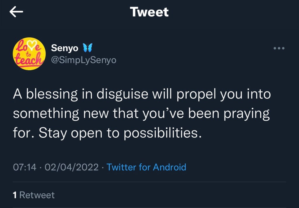Click the word 'teach' in the avatar

29,60
